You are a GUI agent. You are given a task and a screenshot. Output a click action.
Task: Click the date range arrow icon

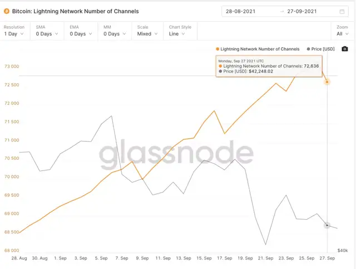(x=282, y=12)
